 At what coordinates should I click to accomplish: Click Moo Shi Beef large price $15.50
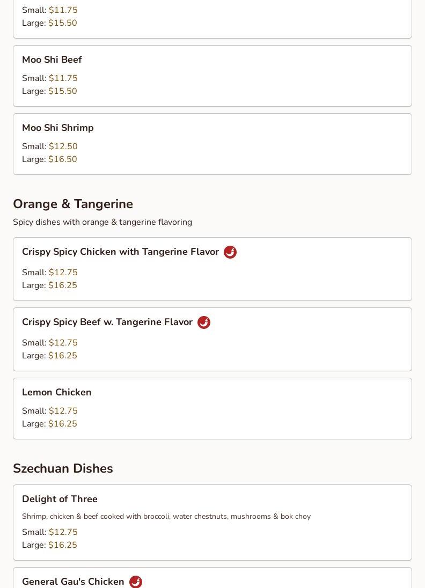point(63,91)
